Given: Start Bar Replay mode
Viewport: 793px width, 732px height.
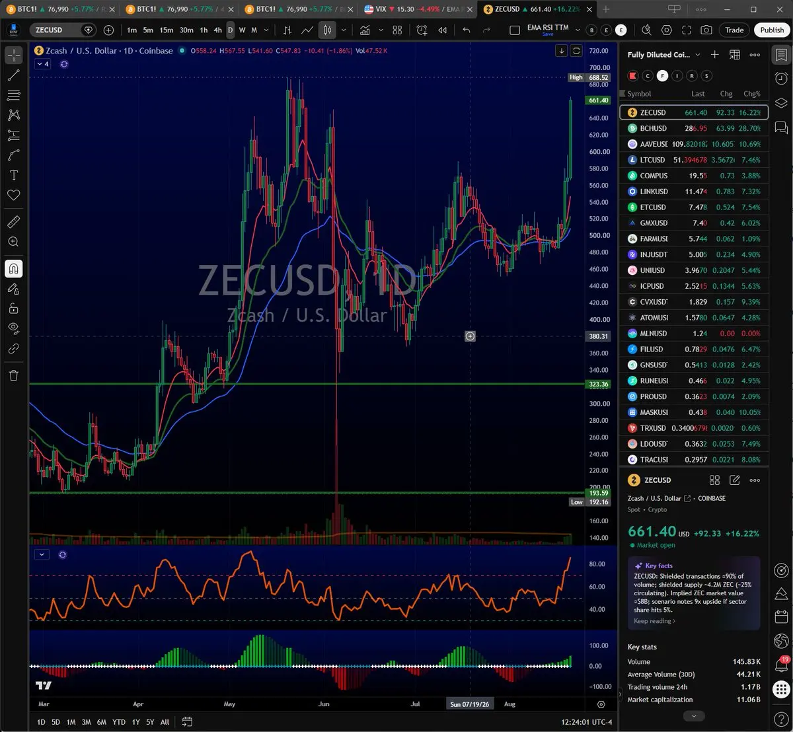Looking at the screenshot, I should point(442,30).
